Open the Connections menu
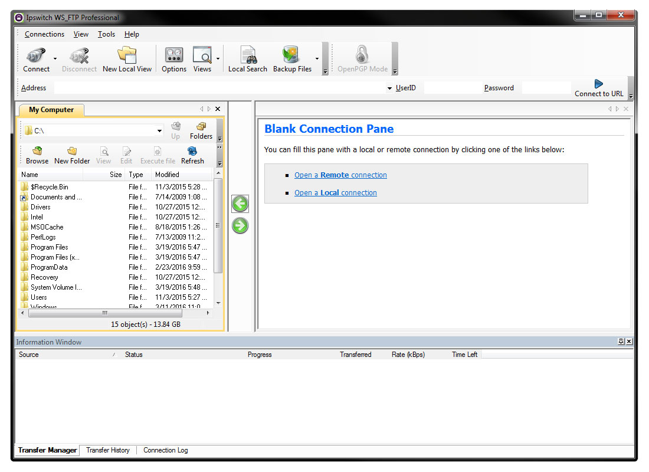Screen dimensions: 649x472 [x=44, y=34]
